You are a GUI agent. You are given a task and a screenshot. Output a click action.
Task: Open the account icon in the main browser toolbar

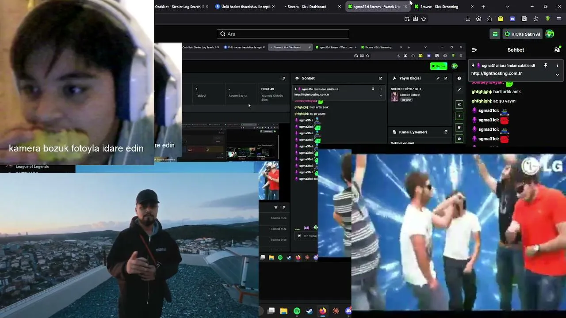click(x=479, y=19)
